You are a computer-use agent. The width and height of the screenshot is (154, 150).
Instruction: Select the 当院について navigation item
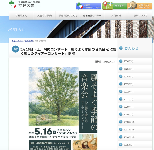(140, 15)
